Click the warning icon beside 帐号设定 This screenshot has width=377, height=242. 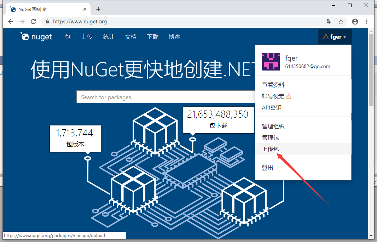289,96
